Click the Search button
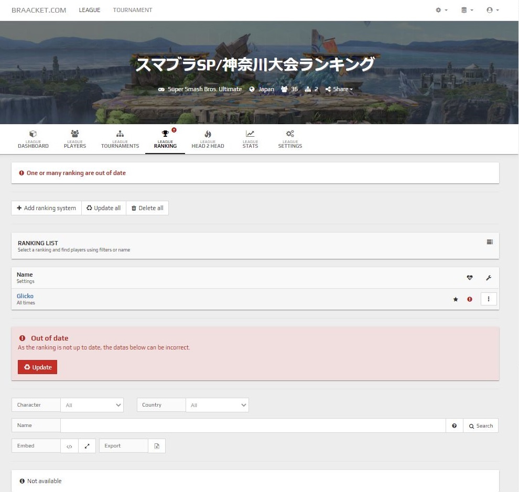This screenshot has height=492, width=519. pyautogui.click(x=481, y=425)
